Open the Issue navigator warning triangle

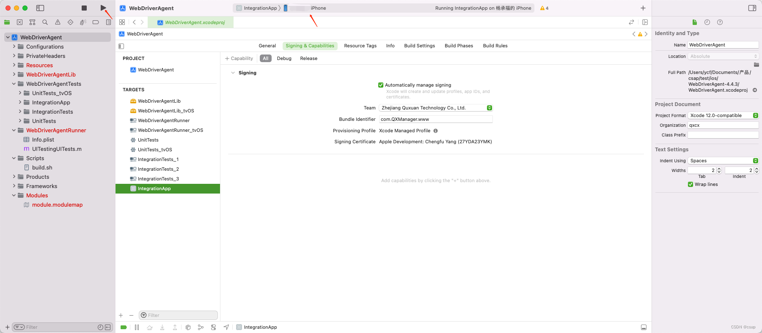58,22
